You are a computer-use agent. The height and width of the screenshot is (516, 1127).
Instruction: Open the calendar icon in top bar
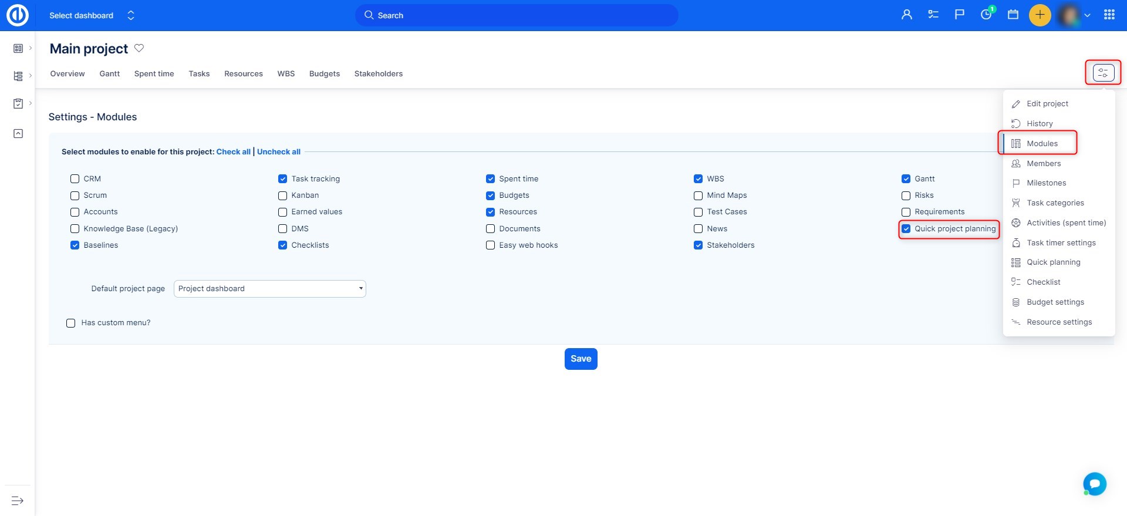click(x=1013, y=15)
